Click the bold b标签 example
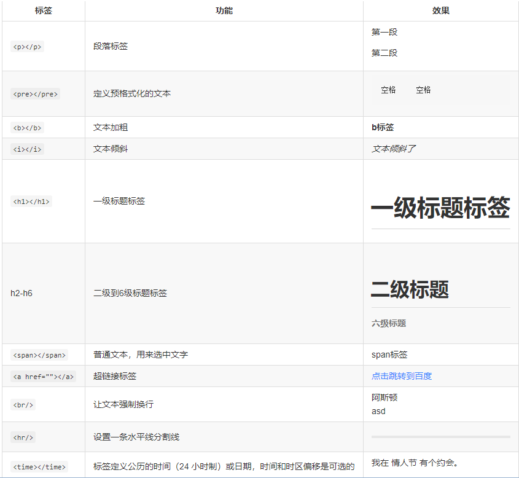The height and width of the screenshot is (478, 519). point(383,127)
